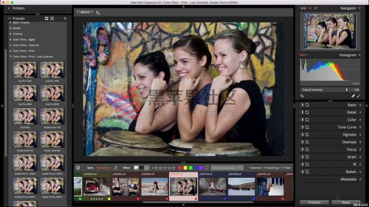Reset the Grain panel settings
This screenshot has height=207, width=369.
pyautogui.click(x=307, y=157)
